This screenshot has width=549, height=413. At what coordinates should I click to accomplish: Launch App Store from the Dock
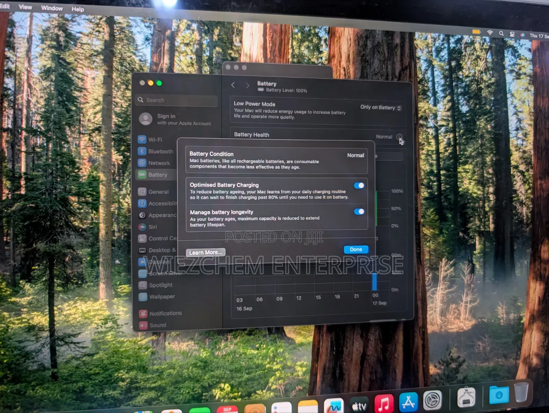(x=408, y=402)
